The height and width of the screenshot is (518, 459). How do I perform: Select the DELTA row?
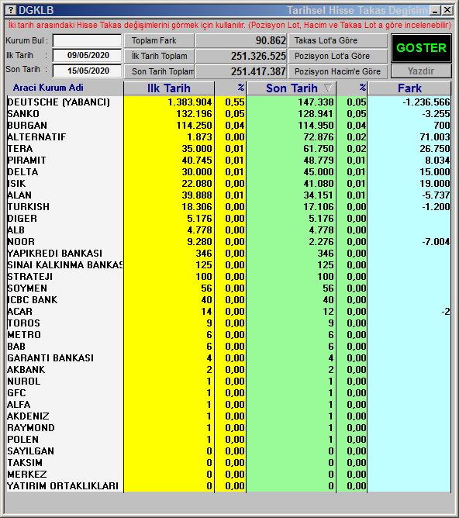tap(229, 172)
